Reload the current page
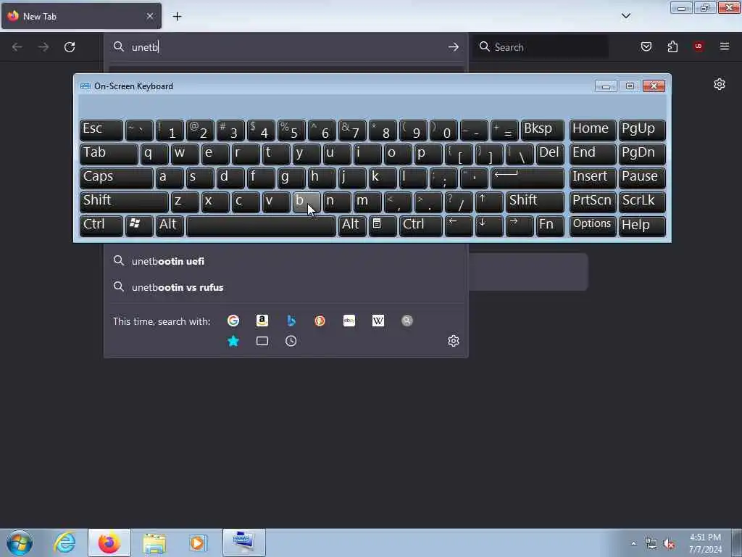The height and width of the screenshot is (557, 742). click(70, 47)
